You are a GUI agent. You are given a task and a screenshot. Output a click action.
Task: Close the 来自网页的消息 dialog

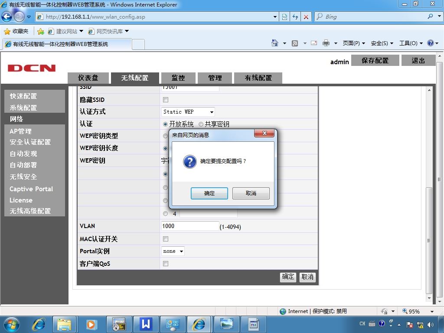click(x=264, y=133)
